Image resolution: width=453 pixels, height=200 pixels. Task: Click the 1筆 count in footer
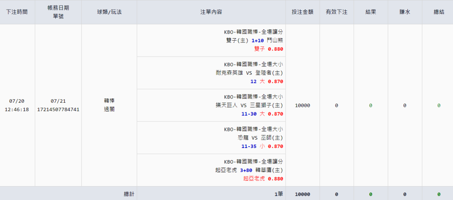click(279, 194)
